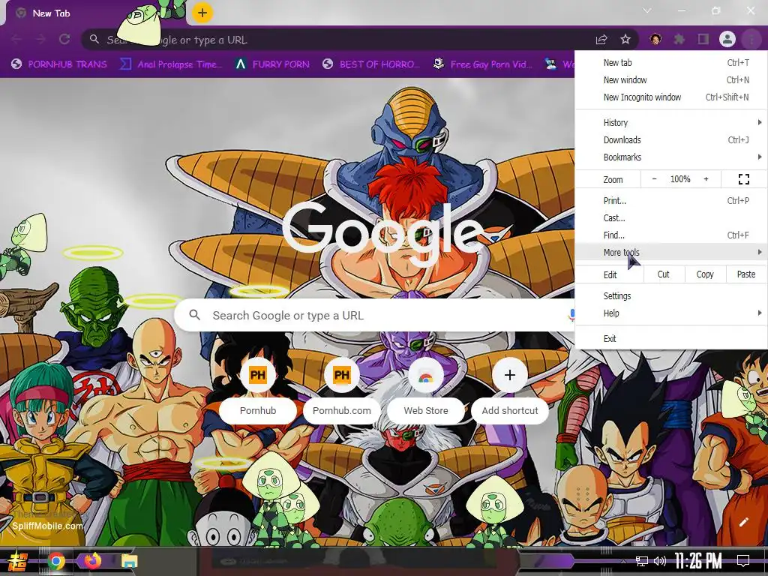The height and width of the screenshot is (576, 768).
Task: Open a new tab with the plus button
Action: pyautogui.click(x=202, y=13)
